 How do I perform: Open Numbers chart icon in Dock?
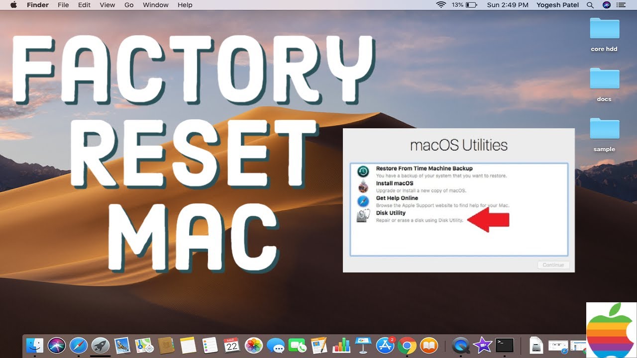coord(341,345)
